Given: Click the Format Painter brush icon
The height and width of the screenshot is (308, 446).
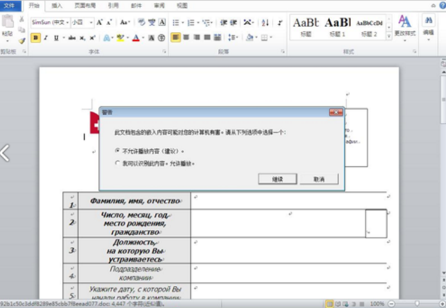Looking at the screenshot, I should click(22, 41).
